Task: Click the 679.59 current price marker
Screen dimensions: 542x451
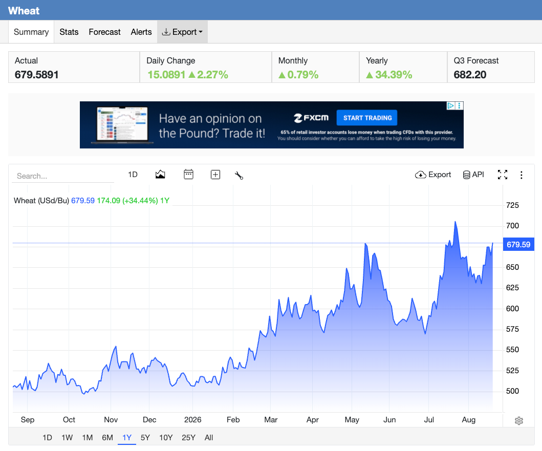Action: [x=518, y=245]
